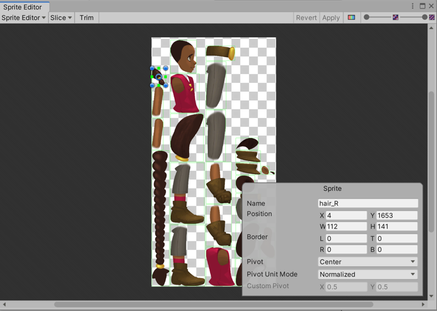The image size is (437, 311).
Task: Click the alpha slider's left handle
Action: pos(367,18)
